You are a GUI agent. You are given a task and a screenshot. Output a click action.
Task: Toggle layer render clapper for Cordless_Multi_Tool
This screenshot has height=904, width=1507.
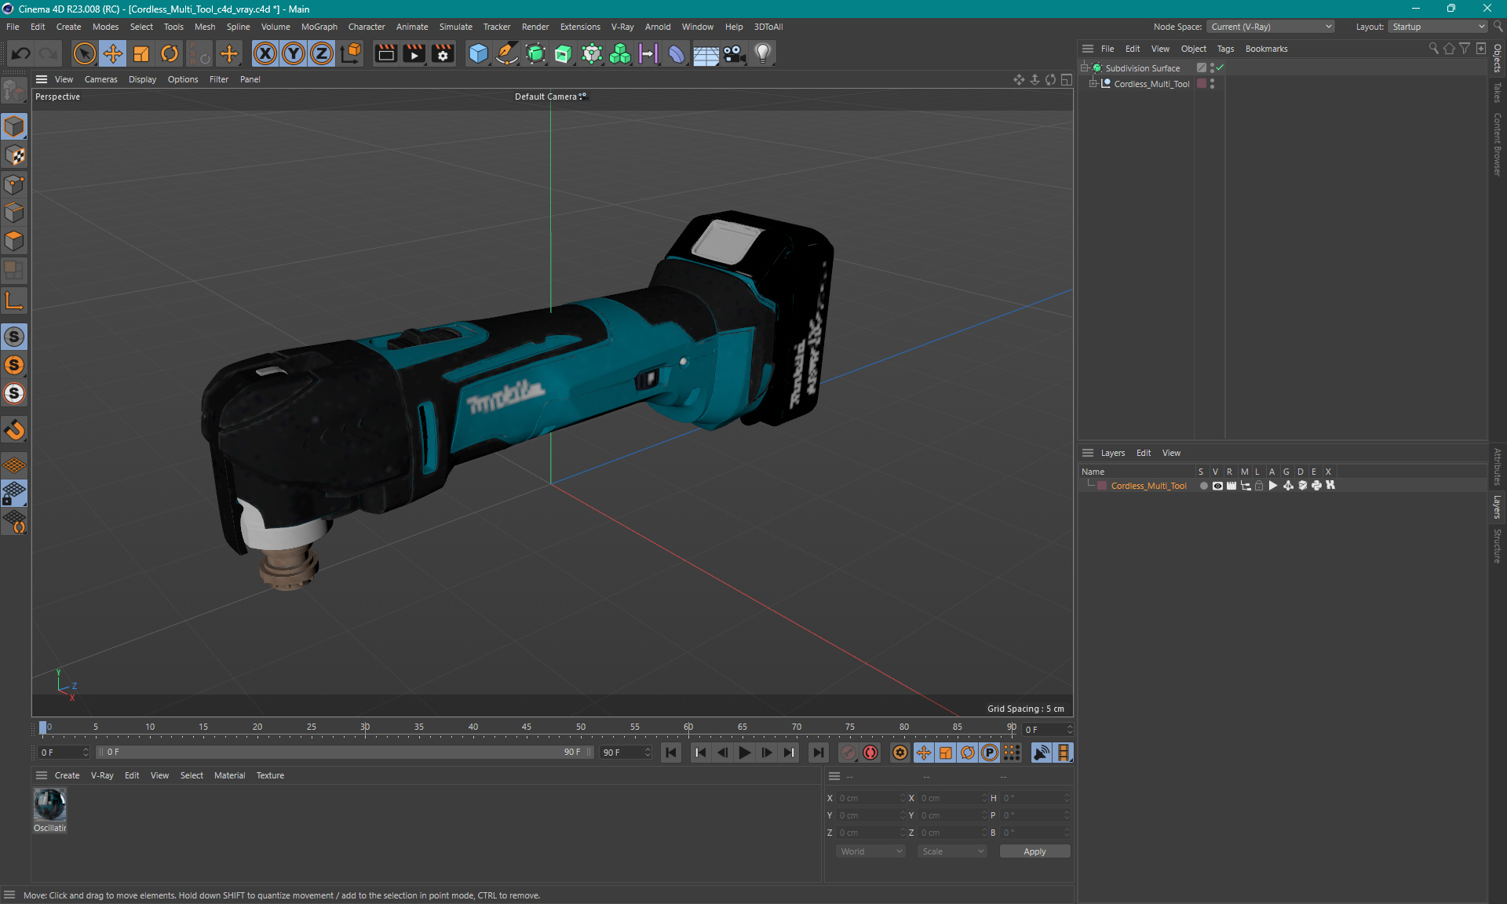[x=1232, y=486]
